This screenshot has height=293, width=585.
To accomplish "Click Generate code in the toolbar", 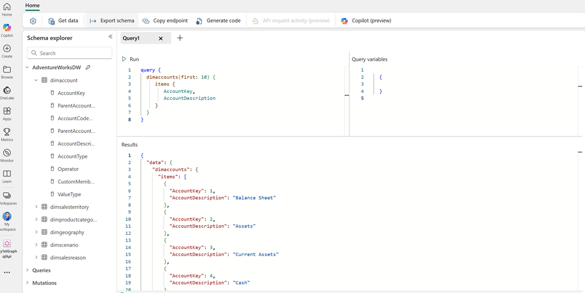I will click(x=218, y=21).
